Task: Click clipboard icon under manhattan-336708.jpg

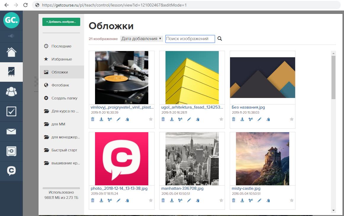Action: (x=198, y=200)
